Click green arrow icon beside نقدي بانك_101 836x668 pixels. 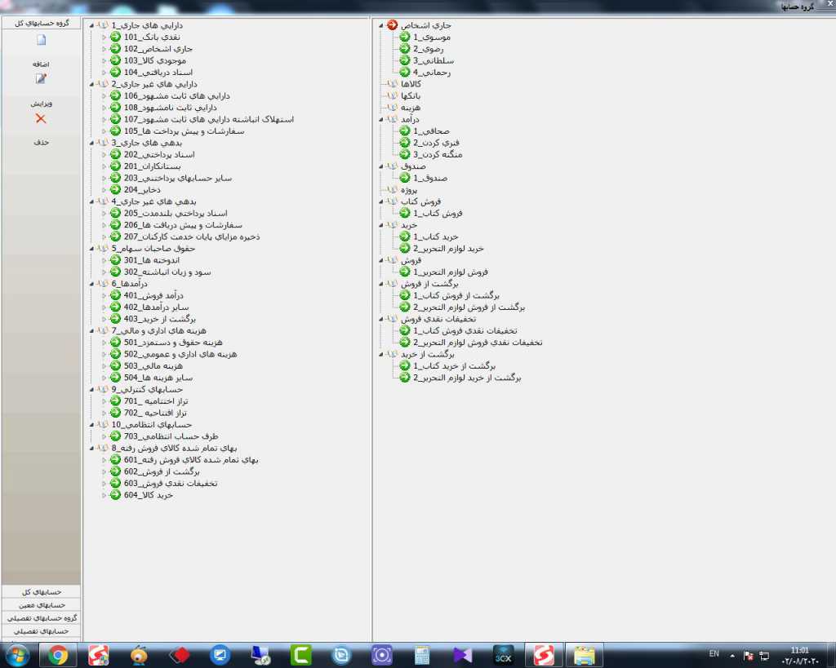click(115, 38)
